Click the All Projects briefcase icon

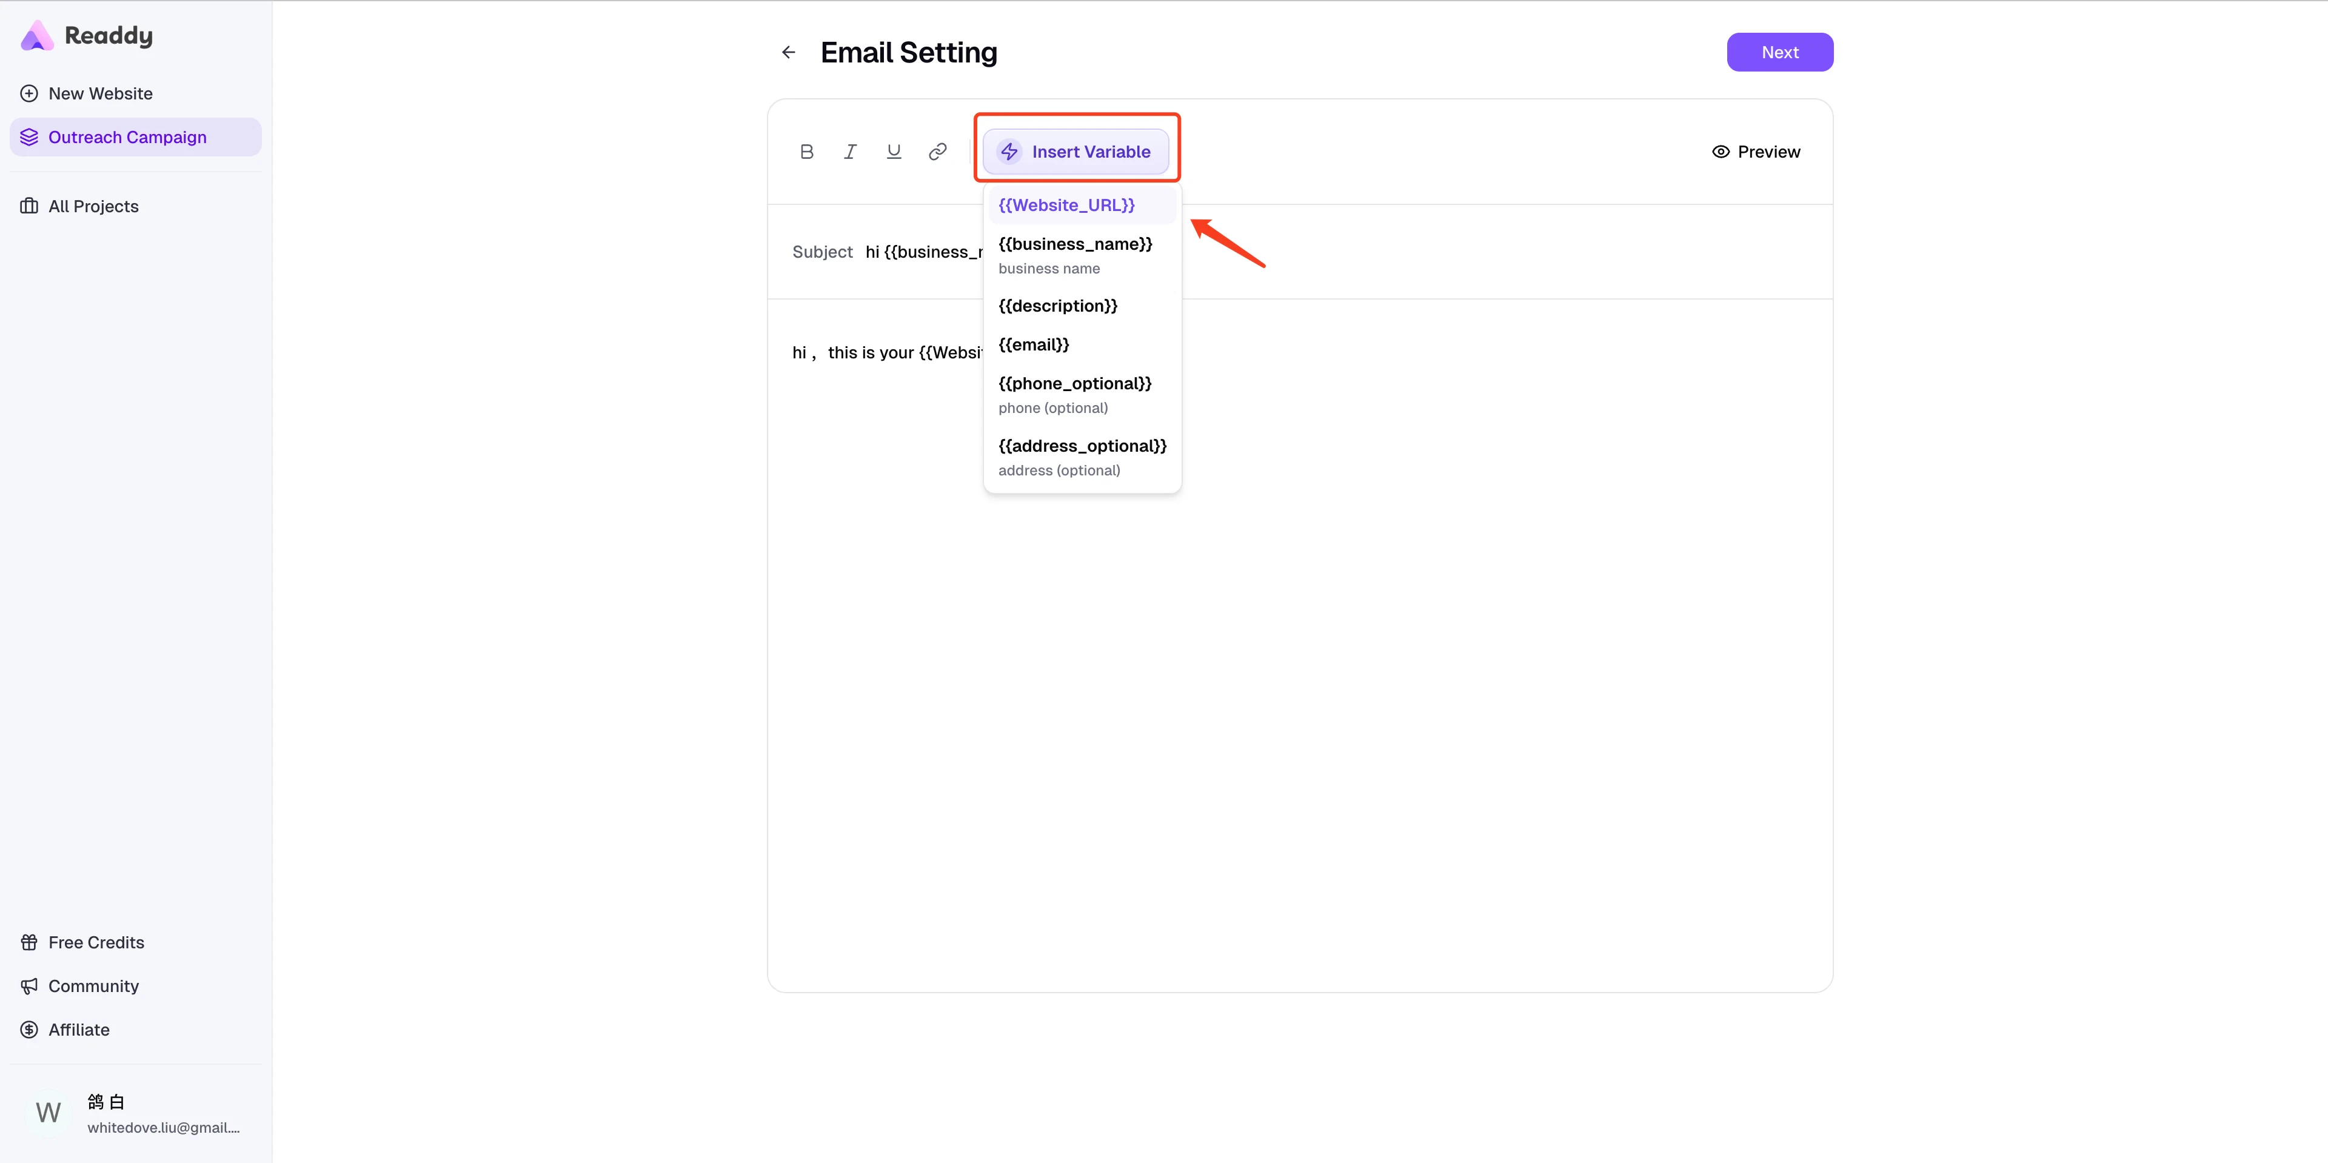[x=29, y=206]
